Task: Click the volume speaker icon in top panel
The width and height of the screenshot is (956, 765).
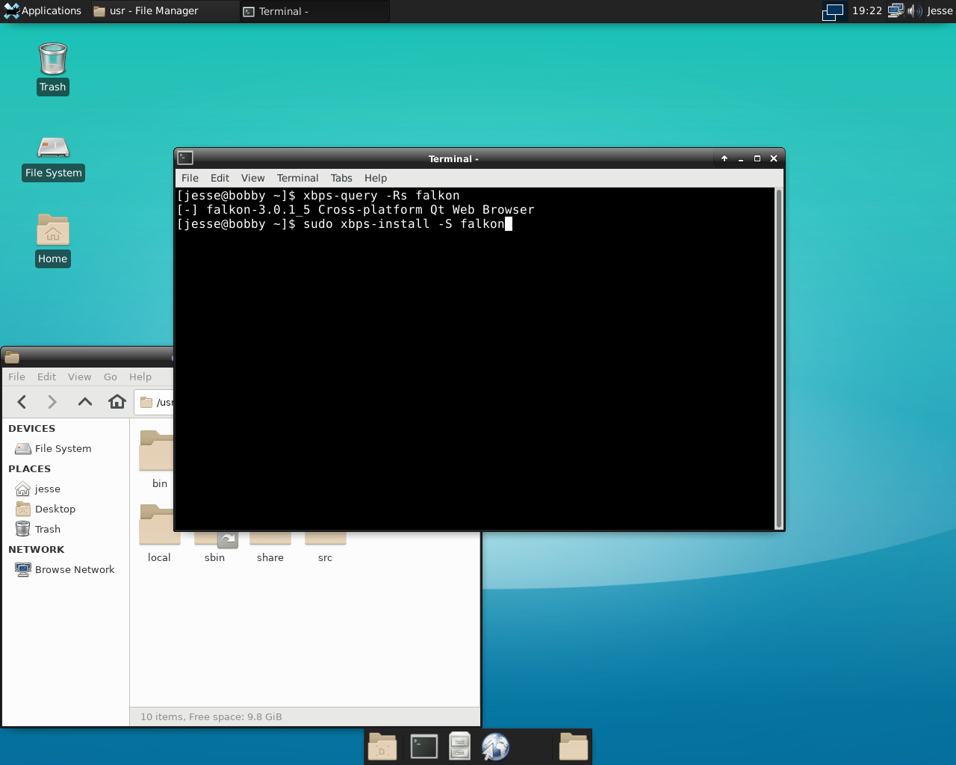Action: (914, 10)
